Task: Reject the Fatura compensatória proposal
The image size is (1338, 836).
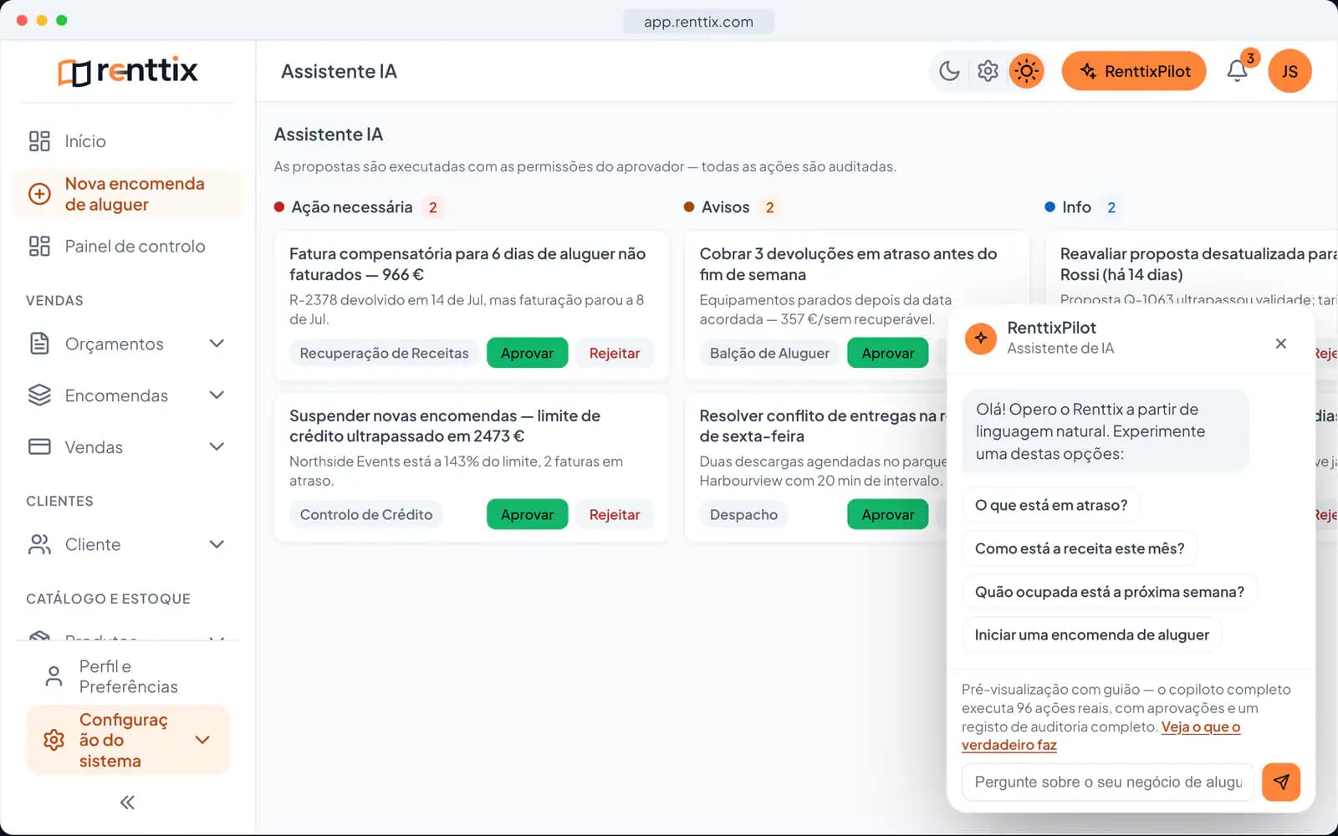Action: coord(615,353)
